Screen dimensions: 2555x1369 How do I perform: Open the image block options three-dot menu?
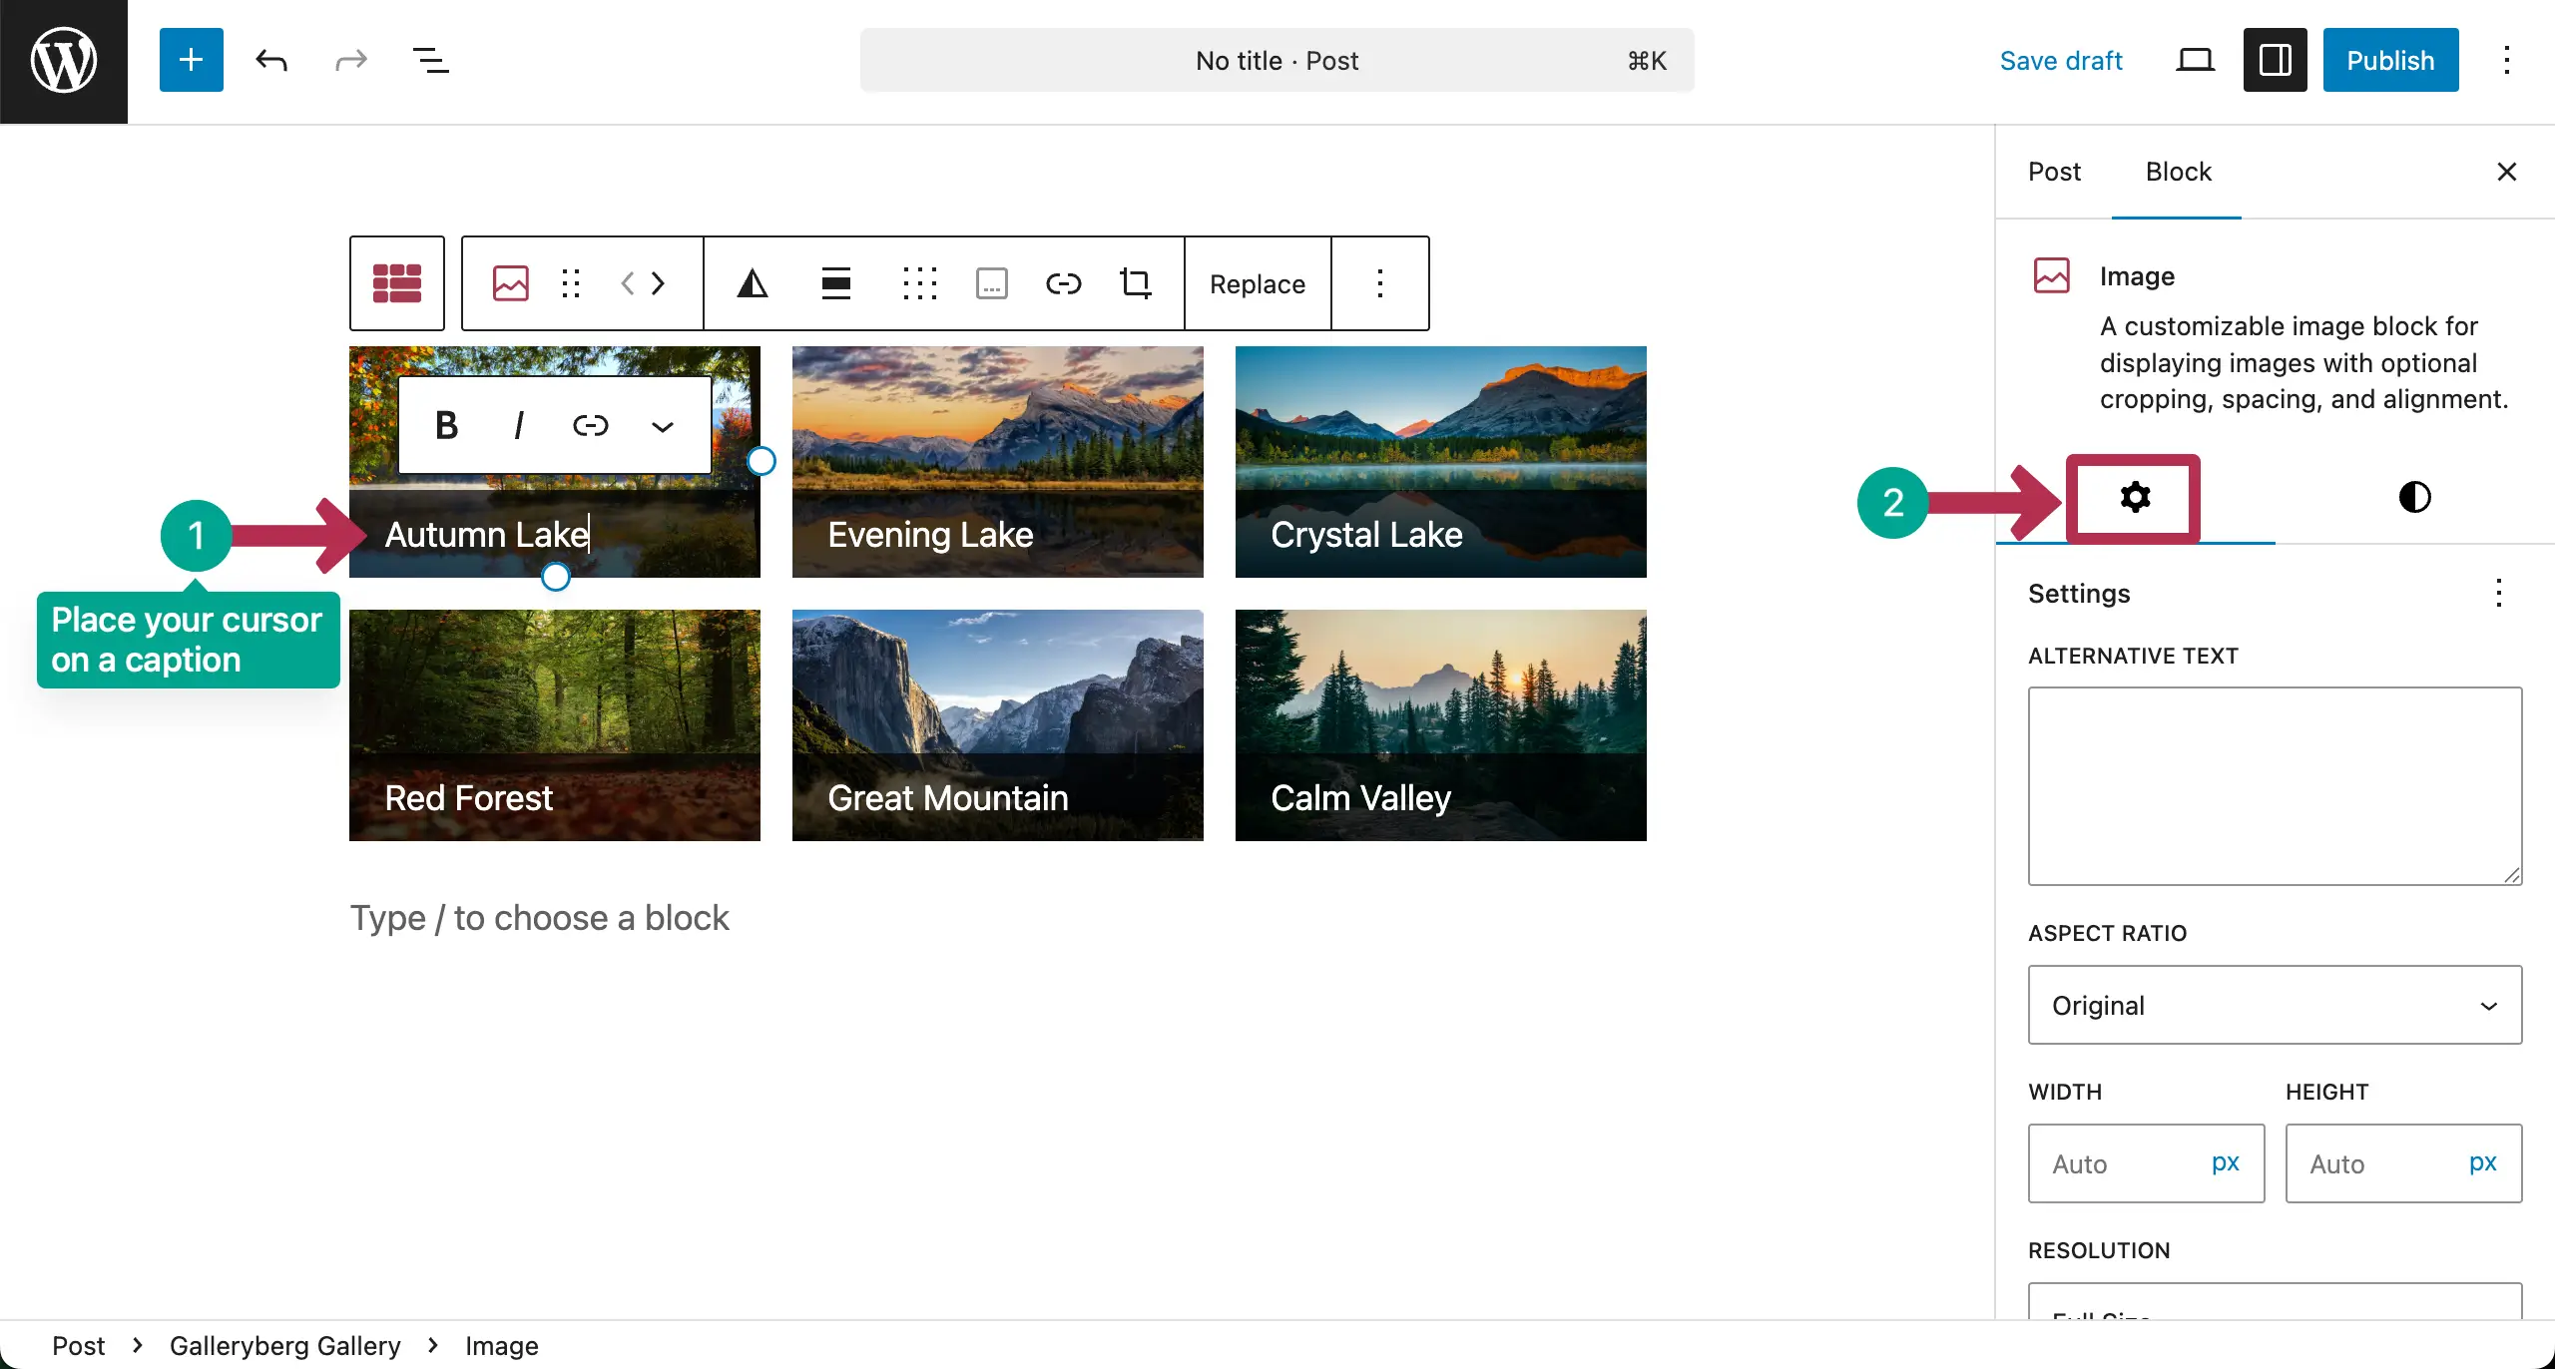1380,283
